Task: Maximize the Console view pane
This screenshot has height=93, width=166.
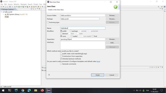Action: [162, 67]
